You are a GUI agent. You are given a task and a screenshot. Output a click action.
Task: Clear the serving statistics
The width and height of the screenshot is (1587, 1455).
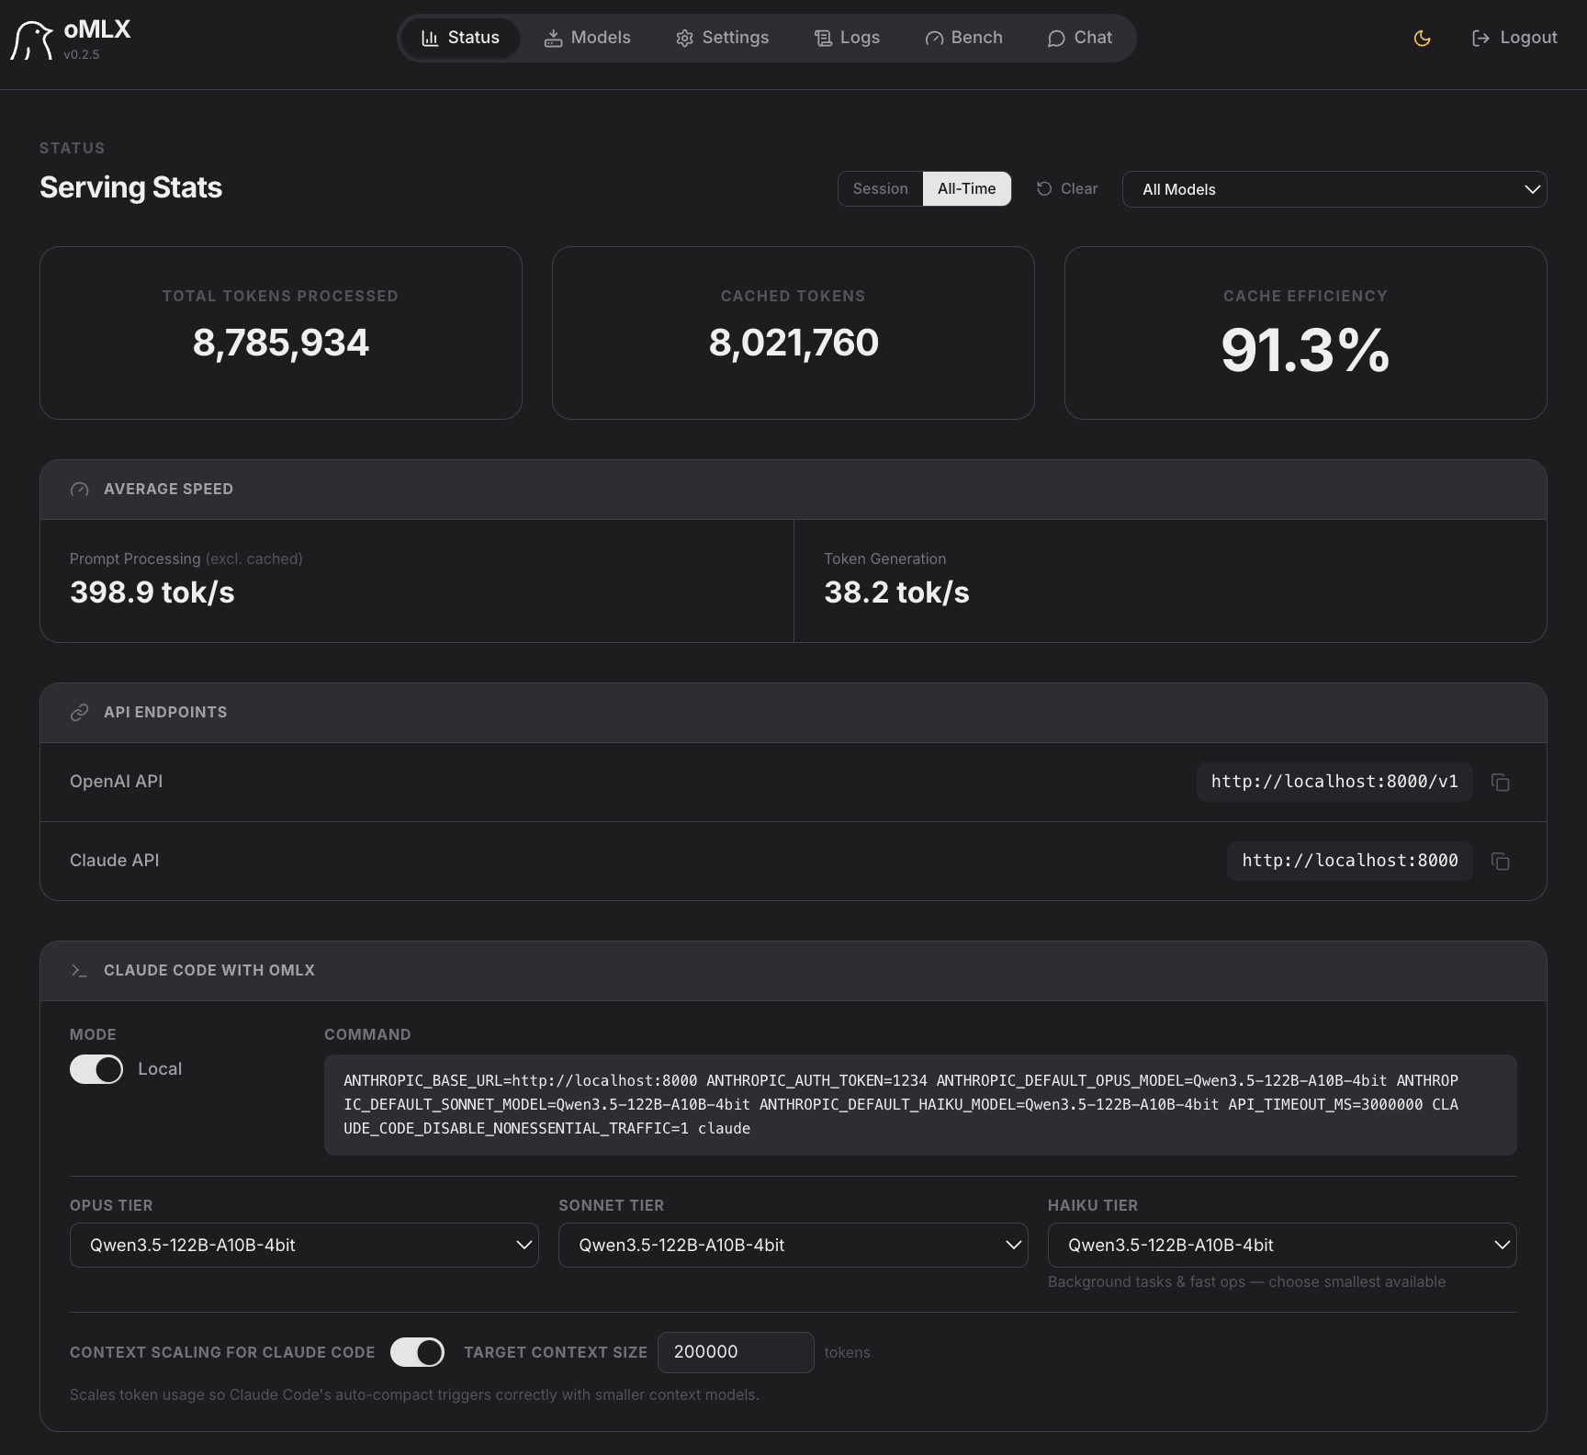1067,188
